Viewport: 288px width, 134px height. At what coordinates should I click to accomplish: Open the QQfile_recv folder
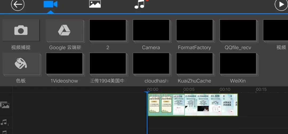[238, 30]
